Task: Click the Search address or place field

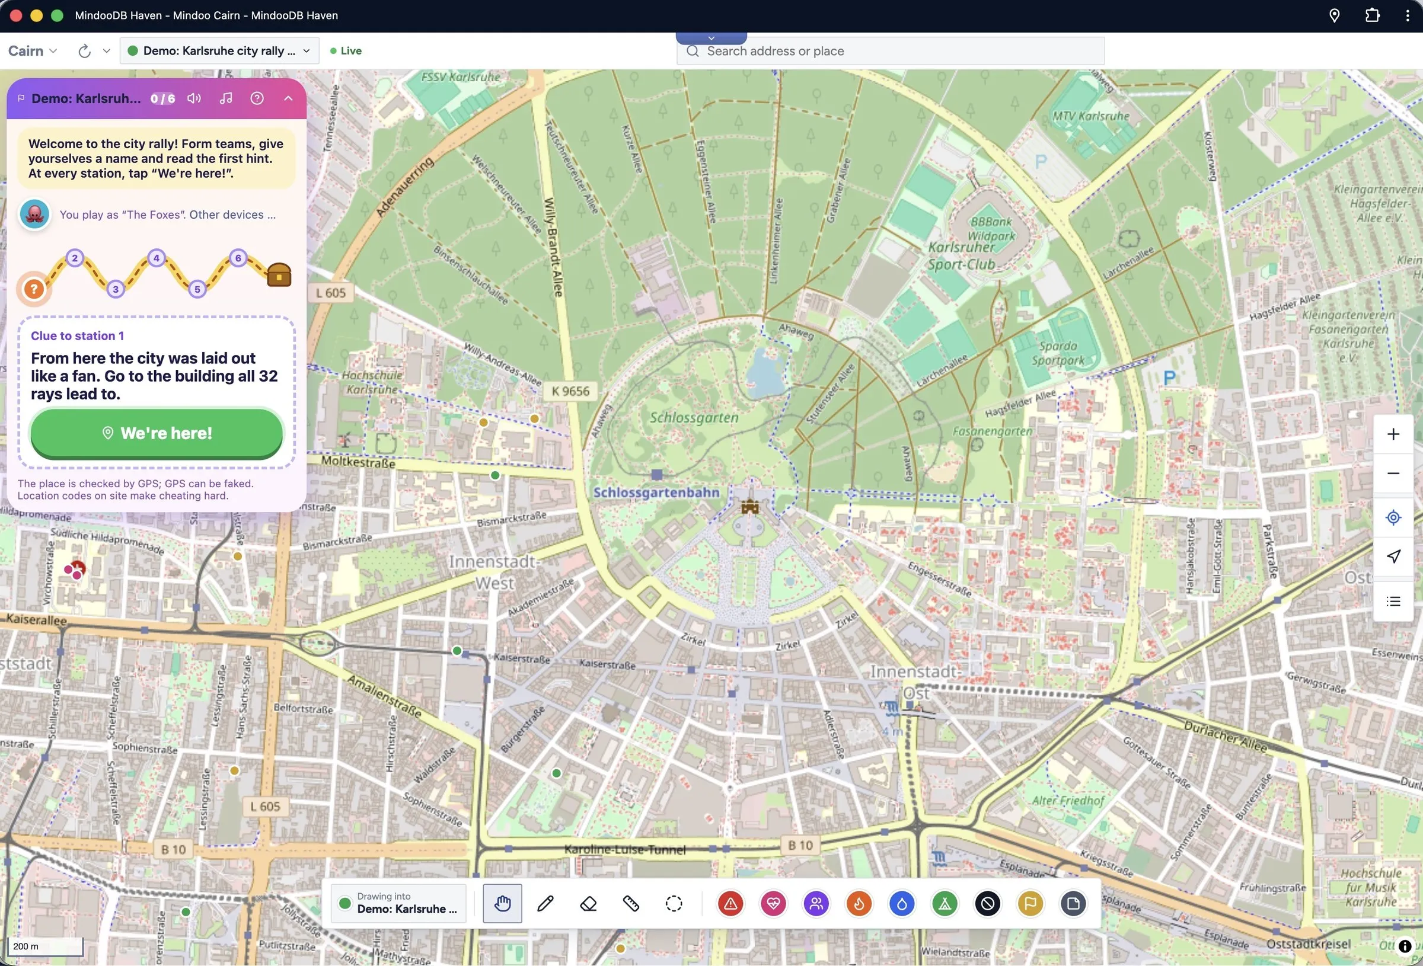Action: pos(891,51)
